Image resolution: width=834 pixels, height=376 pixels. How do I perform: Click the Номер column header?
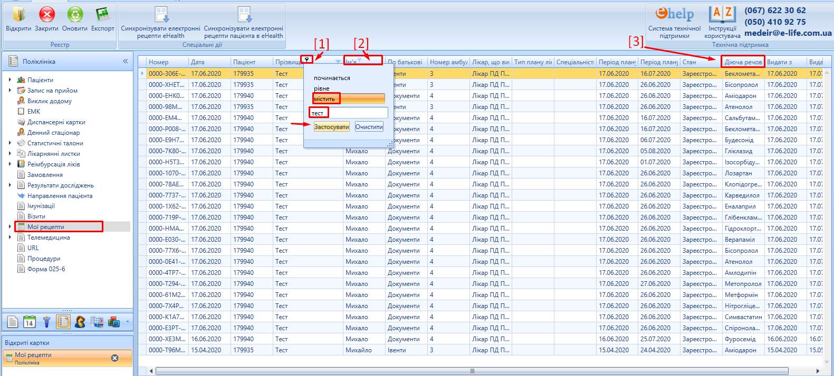click(167, 62)
